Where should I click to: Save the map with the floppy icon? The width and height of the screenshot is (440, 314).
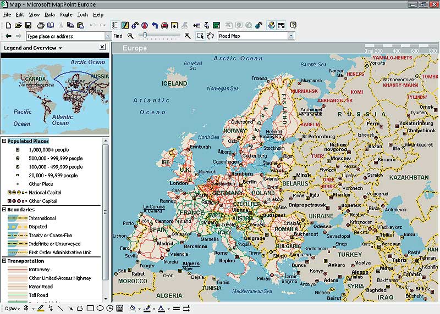coord(29,25)
